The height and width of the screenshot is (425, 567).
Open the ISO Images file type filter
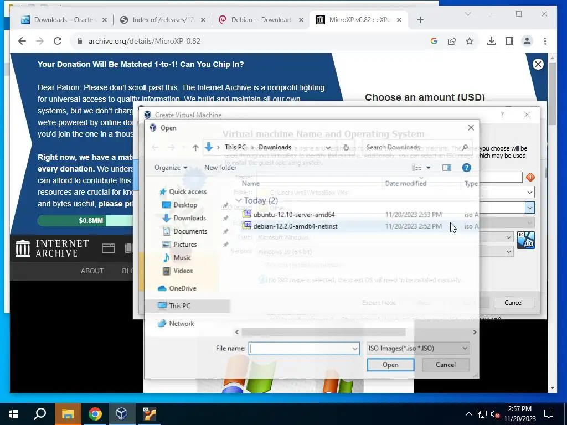coord(418,349)
